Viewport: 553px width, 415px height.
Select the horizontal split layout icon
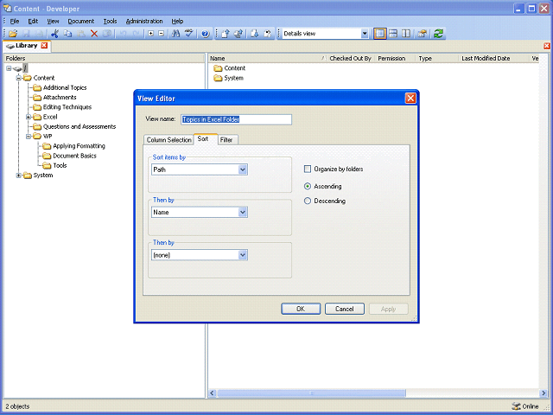pos(393,34)
